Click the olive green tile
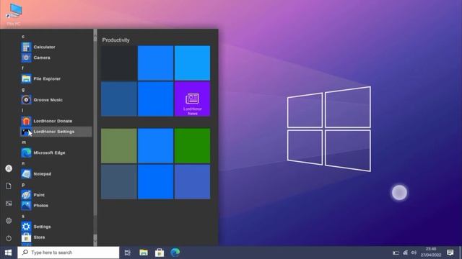 pos(118,145)
